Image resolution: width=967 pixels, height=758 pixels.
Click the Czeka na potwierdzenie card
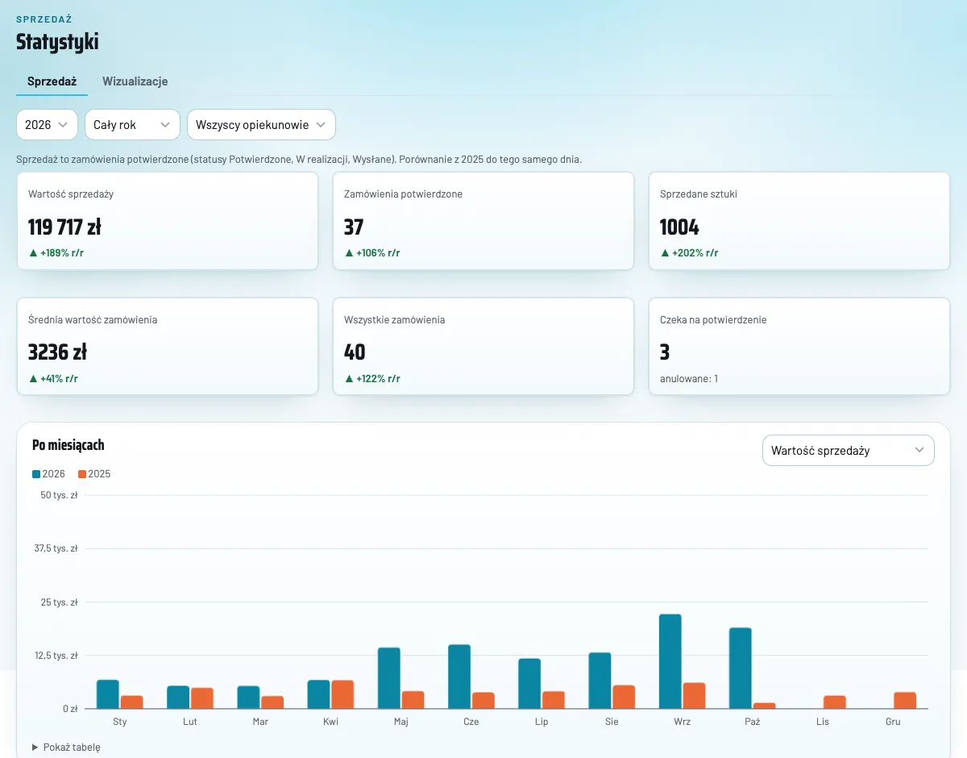799,347
